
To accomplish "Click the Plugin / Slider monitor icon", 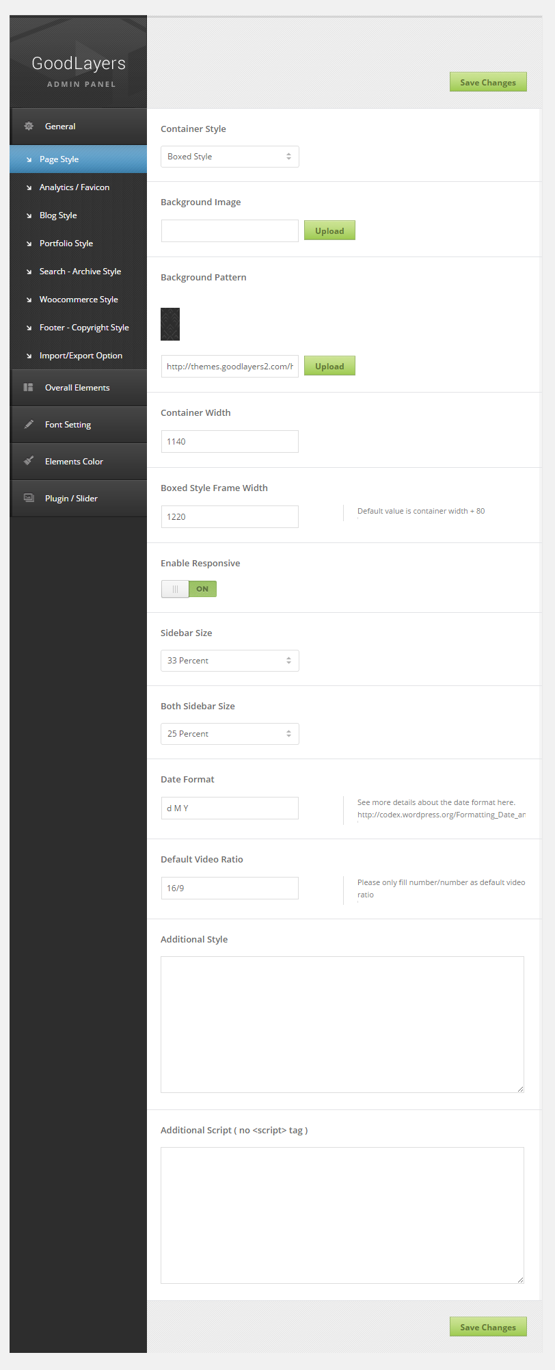I will click(x=29, y=498).
